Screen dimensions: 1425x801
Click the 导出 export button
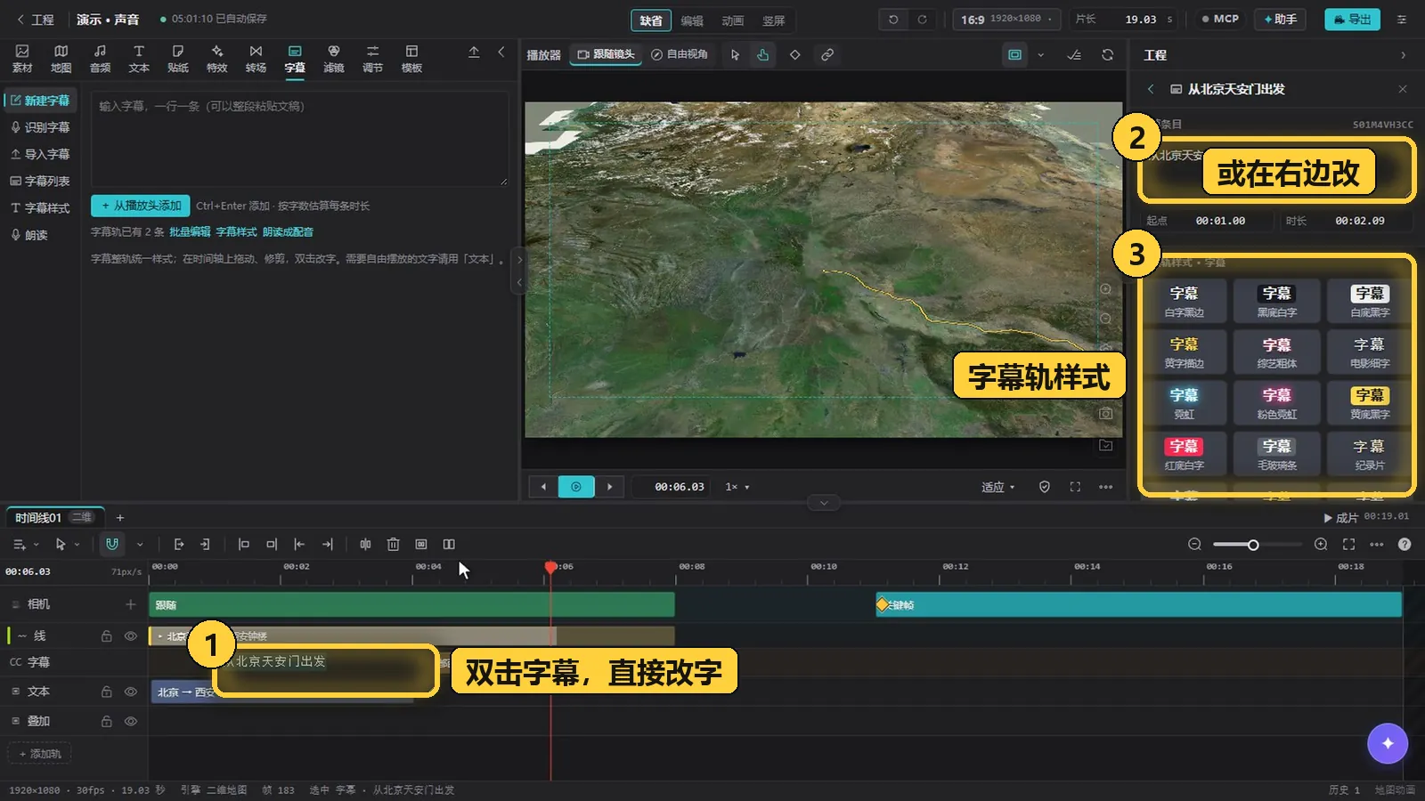[x=1352, y=19]
